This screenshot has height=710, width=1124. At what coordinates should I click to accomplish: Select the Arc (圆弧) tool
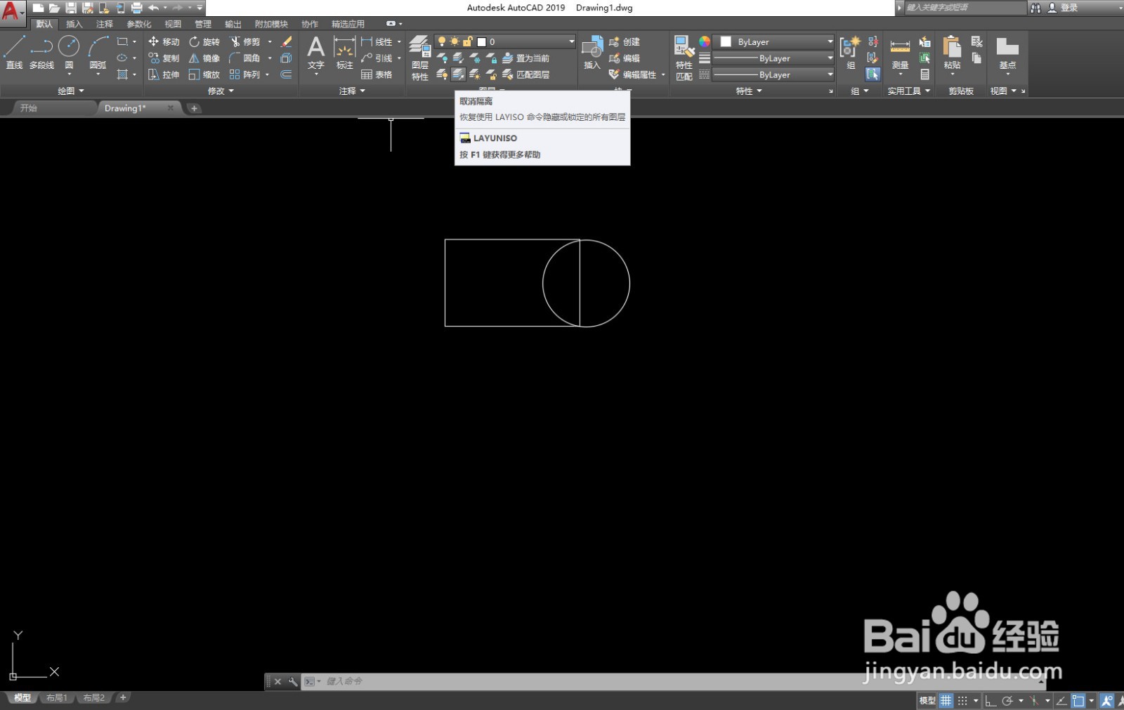point(98,53)
